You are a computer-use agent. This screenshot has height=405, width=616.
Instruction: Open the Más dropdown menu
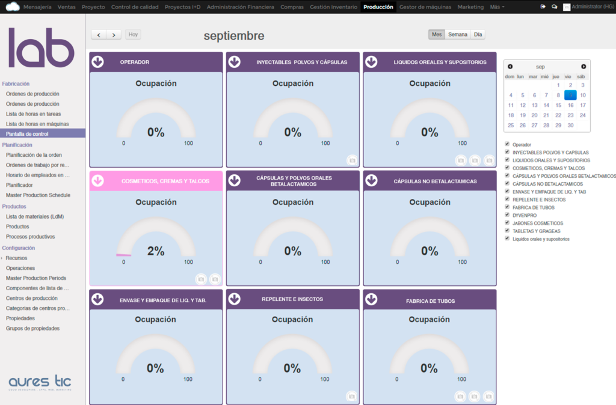(497, 7)
